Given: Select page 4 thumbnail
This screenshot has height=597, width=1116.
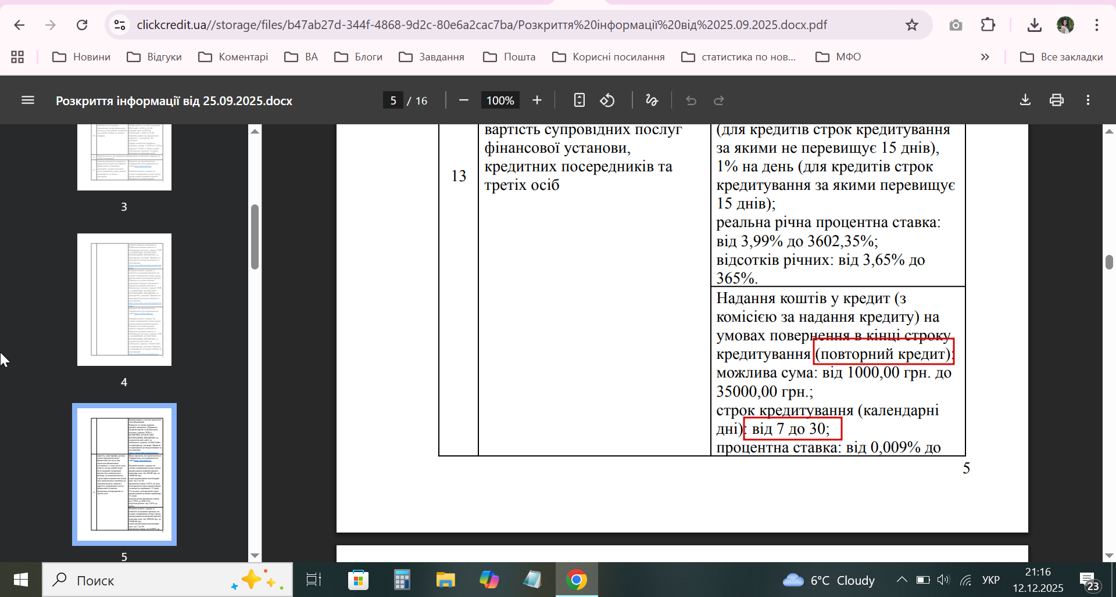Looking at the screenshot, I should tap(124, 300).
